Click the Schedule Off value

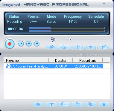tap(96, 22)
